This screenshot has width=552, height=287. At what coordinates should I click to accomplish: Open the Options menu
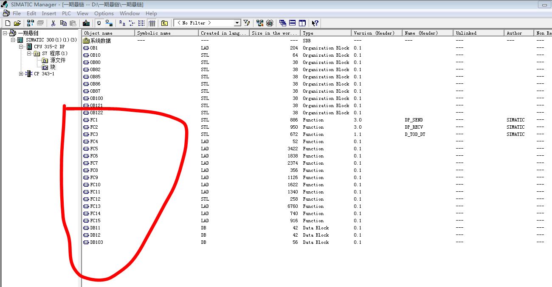click(x=104, y=14)
